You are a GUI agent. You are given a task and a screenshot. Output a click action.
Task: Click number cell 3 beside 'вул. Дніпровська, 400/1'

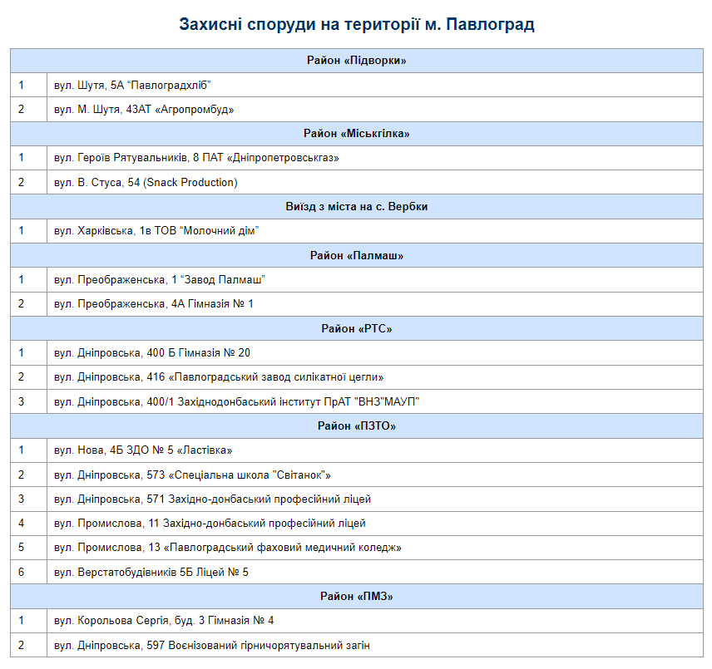tap(28, 401)
